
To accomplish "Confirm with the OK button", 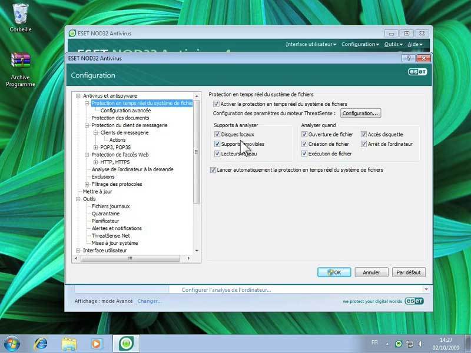I will click(334, 272).
